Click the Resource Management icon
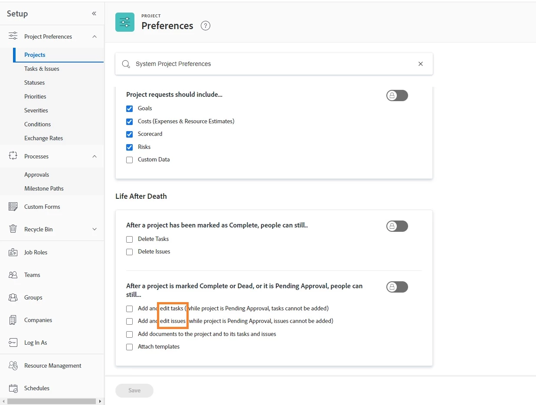The width and height of the screenshot is (536, 405). click(13, 365)
